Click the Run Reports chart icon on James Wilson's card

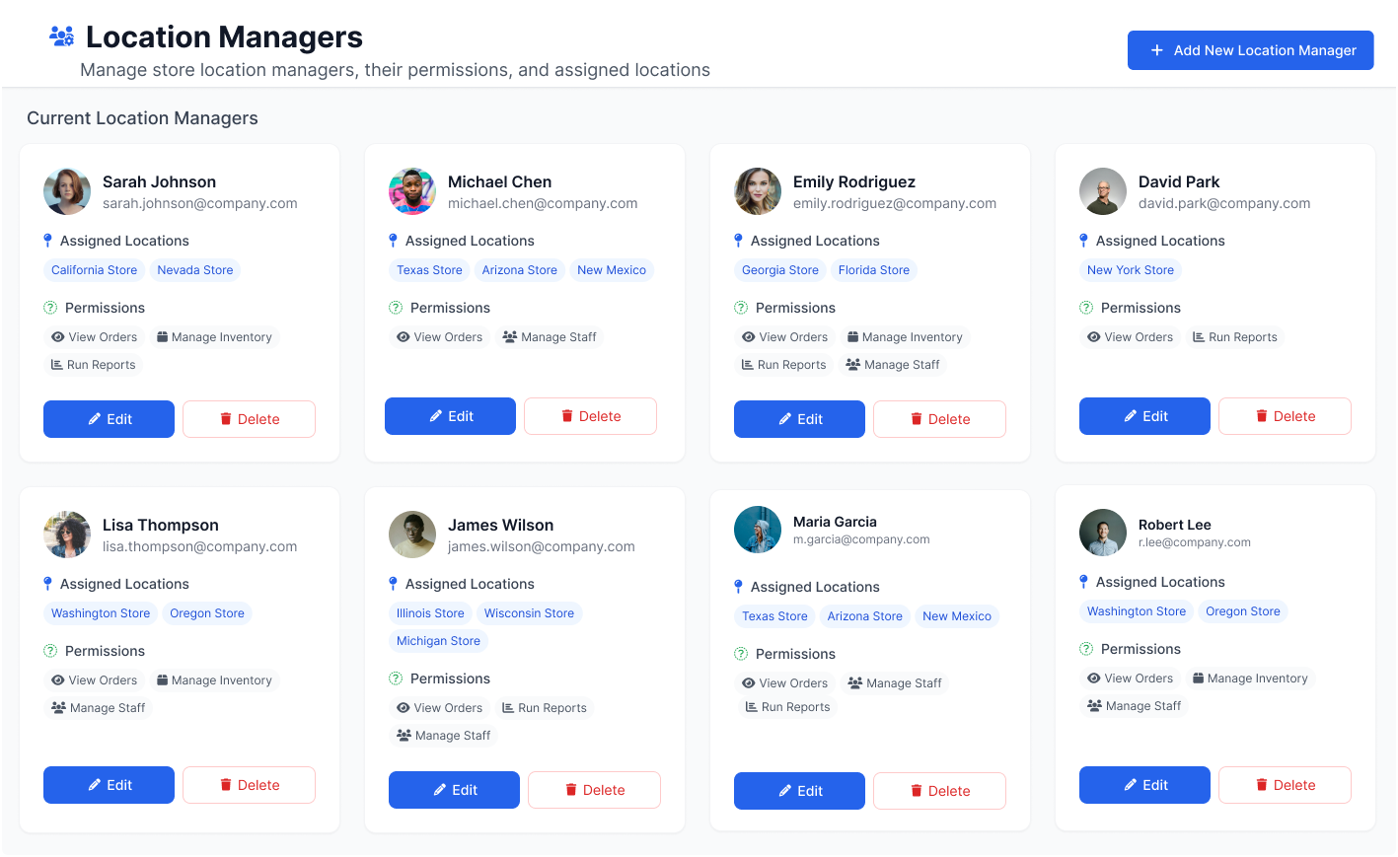(x=508, y=707)
